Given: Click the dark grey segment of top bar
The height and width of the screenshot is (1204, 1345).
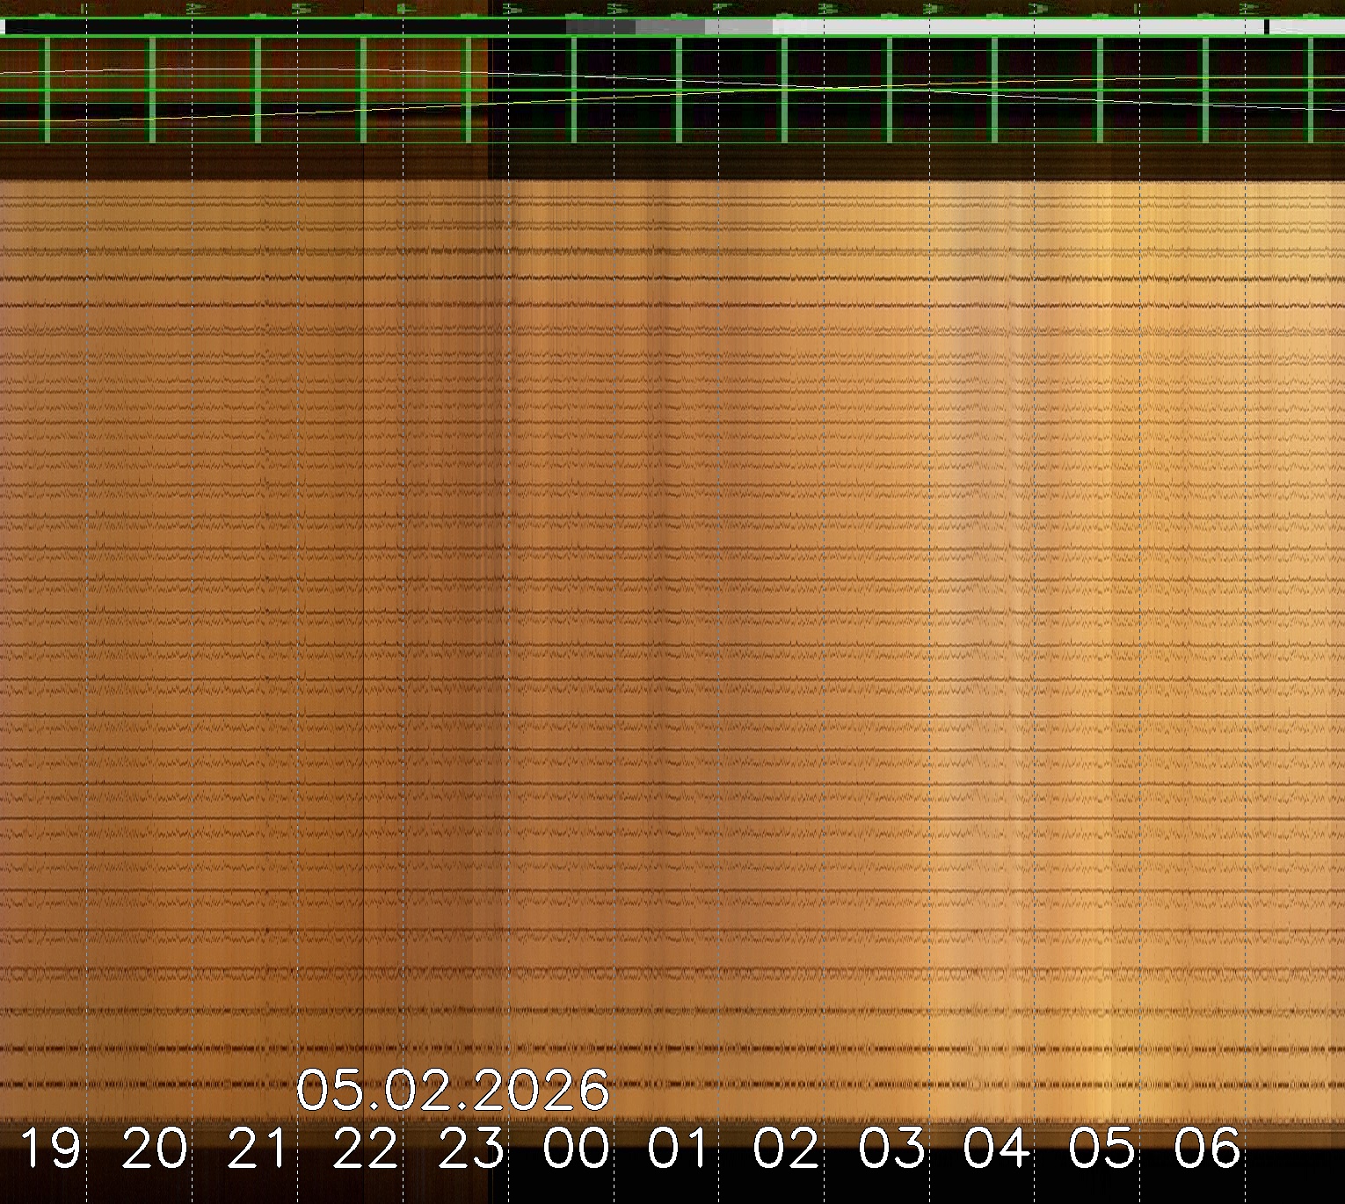Looking at the screenshot, I should click(x=600, y=27).
